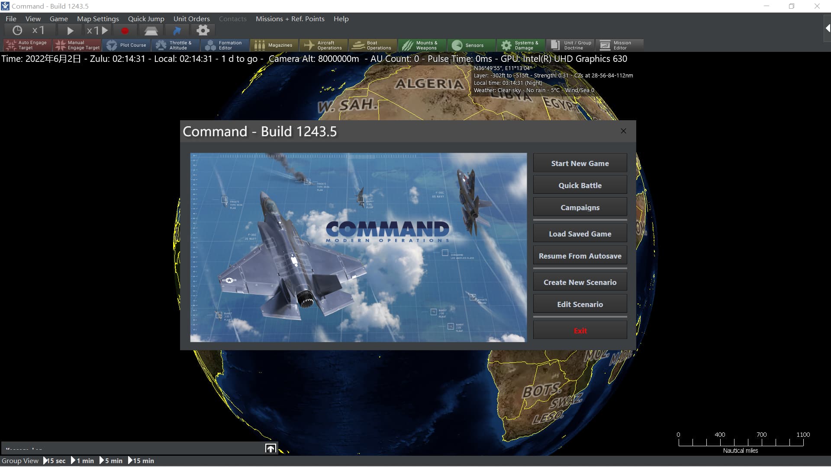Advance time by 1 min
The image size is (831, 467).
click(82, 461)
